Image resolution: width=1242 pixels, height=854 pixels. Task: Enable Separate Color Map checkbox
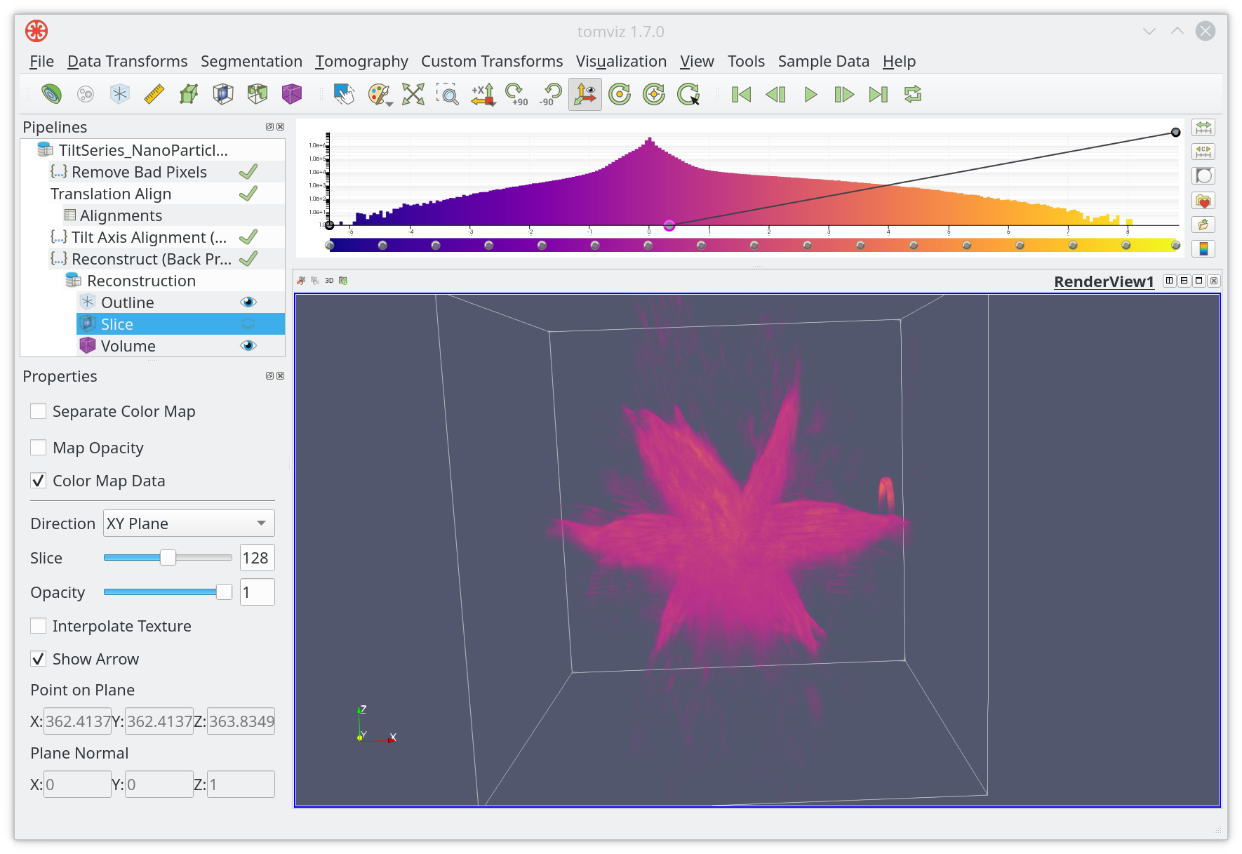pyautogui.click(x=39, y=411)
